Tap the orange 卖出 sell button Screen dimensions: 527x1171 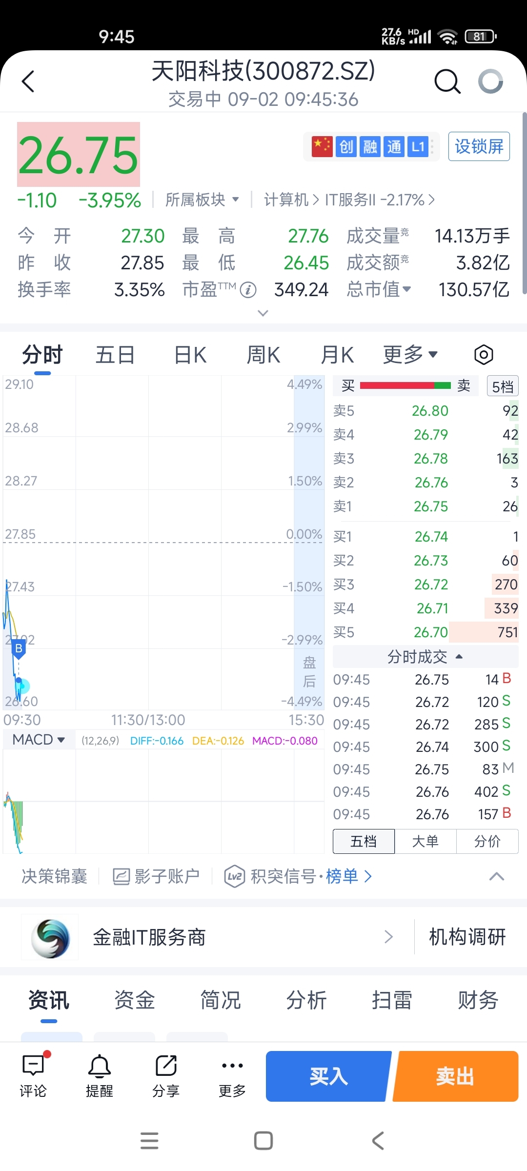[456, 1076]
